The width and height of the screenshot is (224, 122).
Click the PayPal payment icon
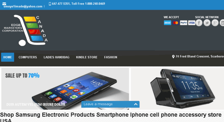click(184, 23)
